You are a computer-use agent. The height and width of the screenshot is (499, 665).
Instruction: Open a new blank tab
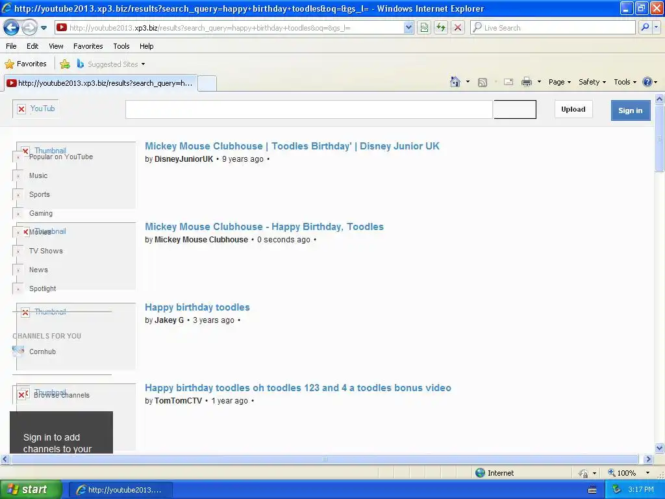[x=207, y=83]
